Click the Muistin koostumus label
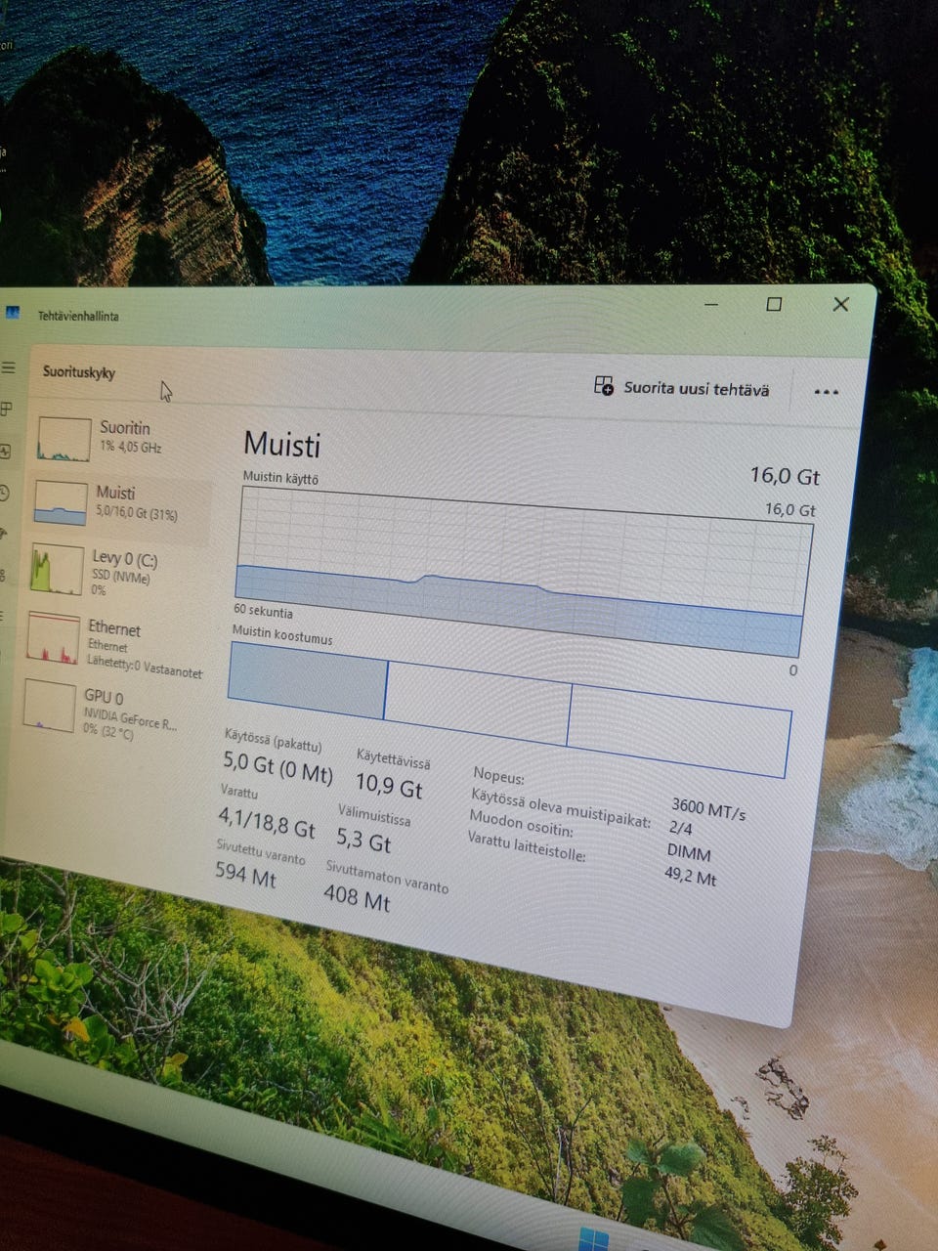This screenshot has width=938, height=1251. point(282,635)
